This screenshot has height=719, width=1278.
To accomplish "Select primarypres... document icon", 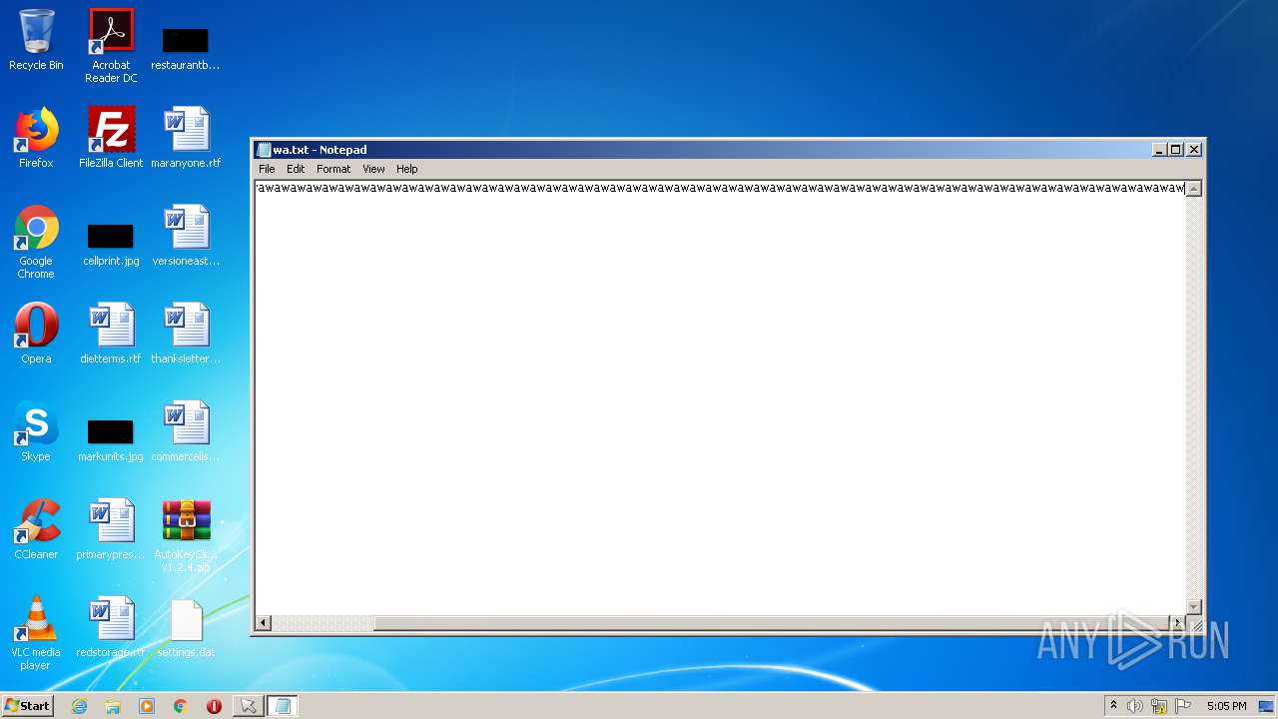I will pos(111,529).
